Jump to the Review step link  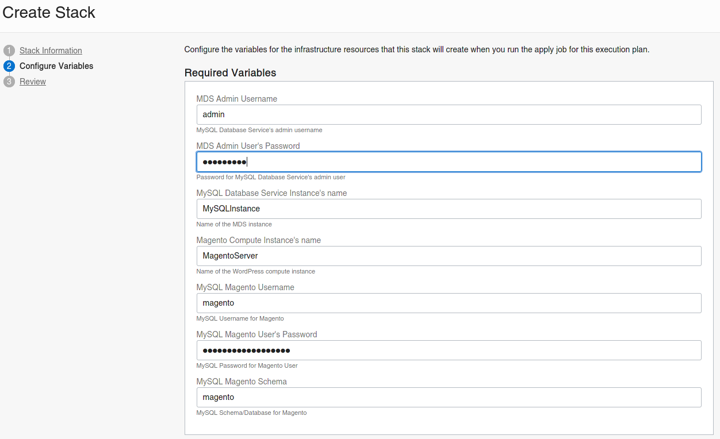coord(33,82)
